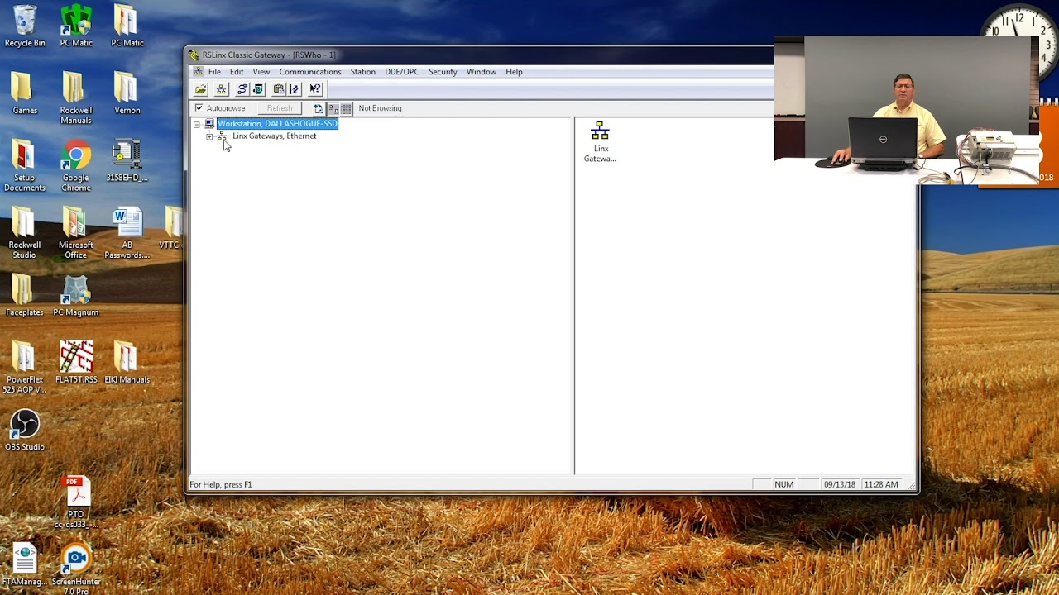Select the FTAManag desktop file icon
Image resolution: width=1059 pixels, height=595 pixels.
(25, 565)
